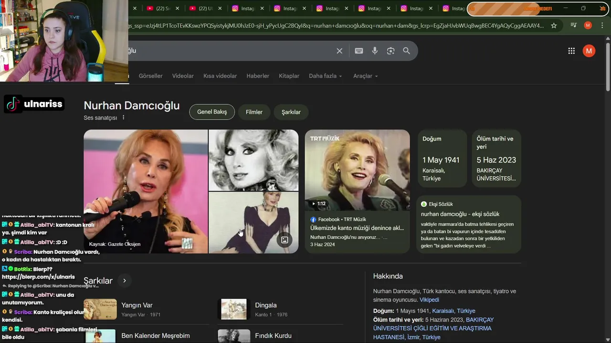The image size is (611, 343).
Task: Open Kitaplar books tab
Action: point(289,76)
